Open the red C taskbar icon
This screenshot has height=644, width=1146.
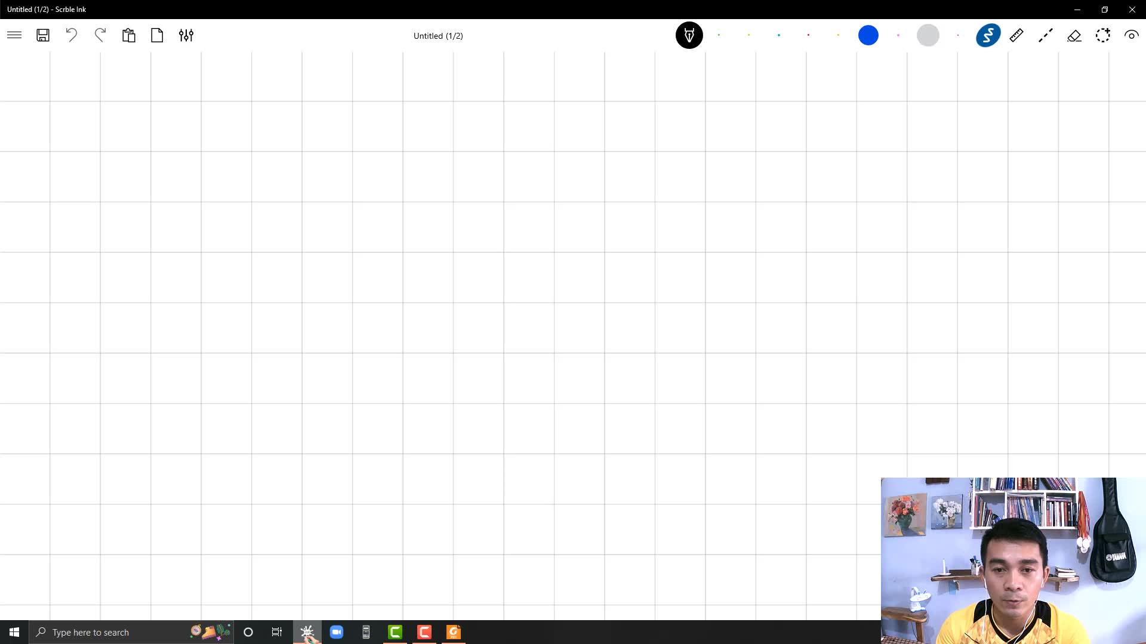424,632
